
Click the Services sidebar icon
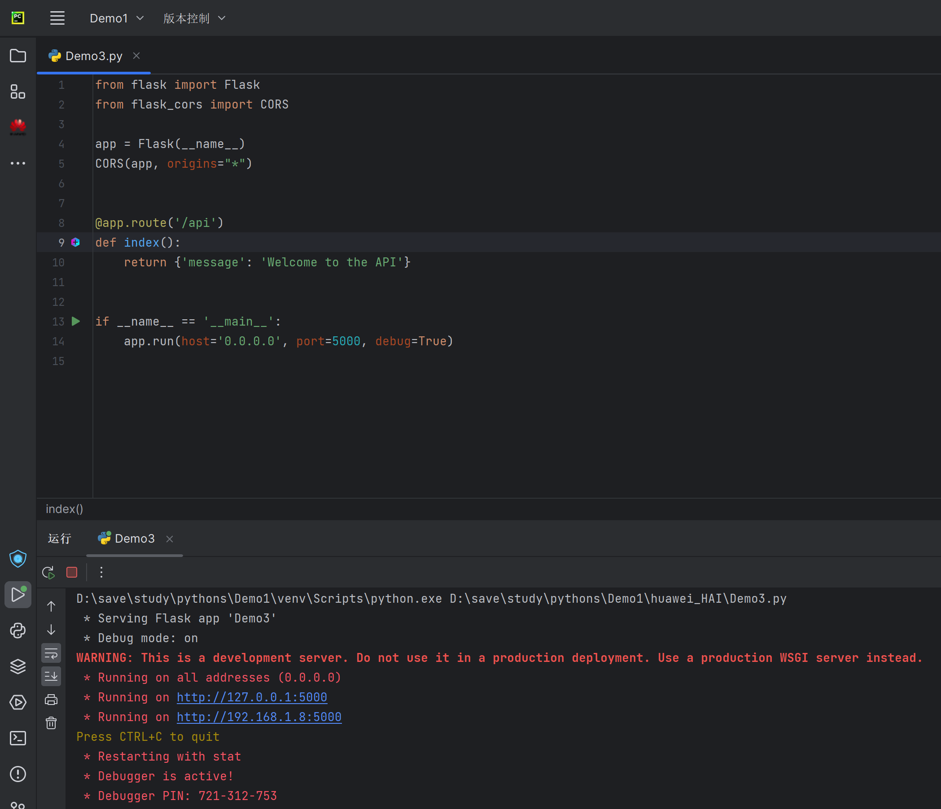[x=18, y=702]
